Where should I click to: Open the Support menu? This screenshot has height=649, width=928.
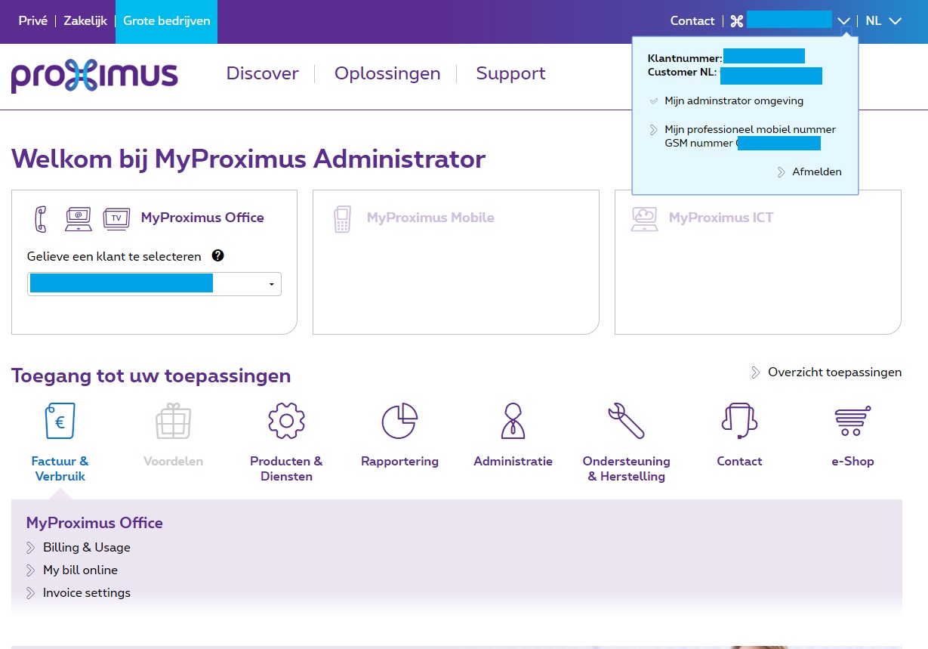pos(510,73)
